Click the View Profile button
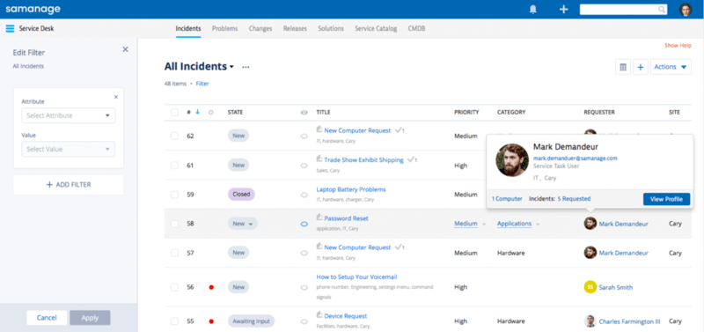The image size is (704, 332). [666, 199]
